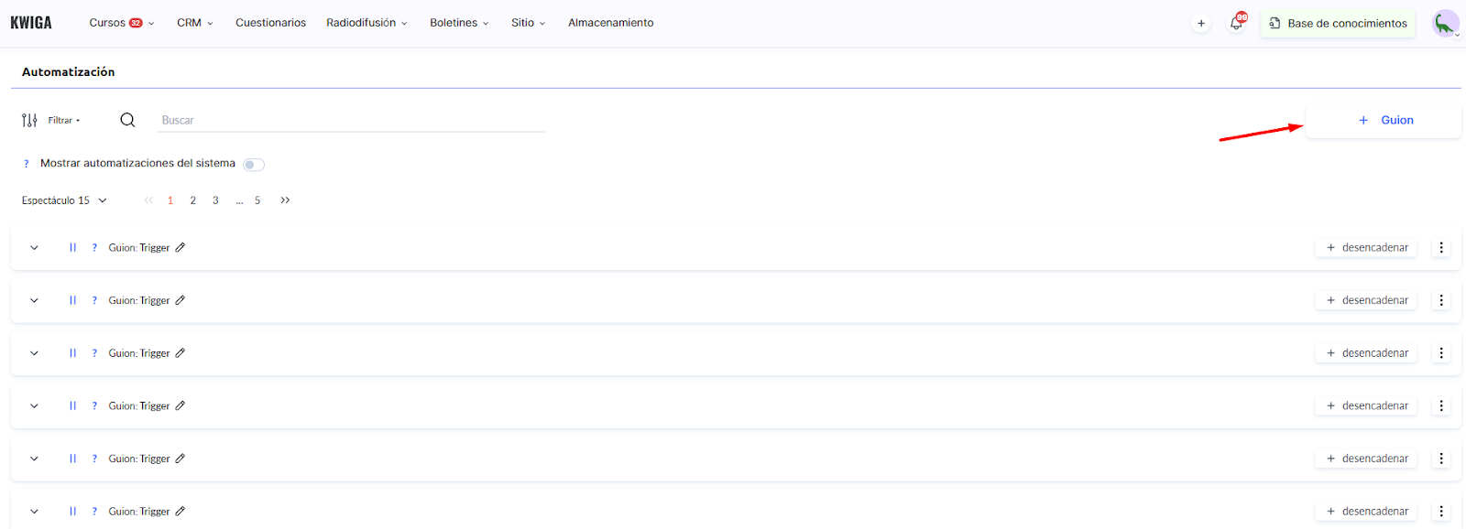The height and width of the screenshot is (529, 1466).
Task: Open Espectáculo 15 page size dropdown
Action: tap(64, 200)
